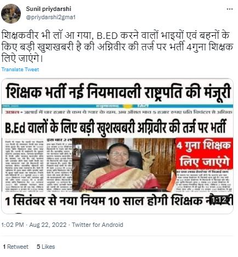This screenshot has height=257, width=238.
Task: Open the tweet's three-dot more menu
Action: click(230, 9)
